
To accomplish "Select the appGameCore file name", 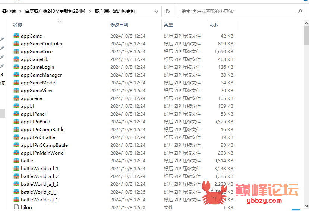I will coord(37,52).
